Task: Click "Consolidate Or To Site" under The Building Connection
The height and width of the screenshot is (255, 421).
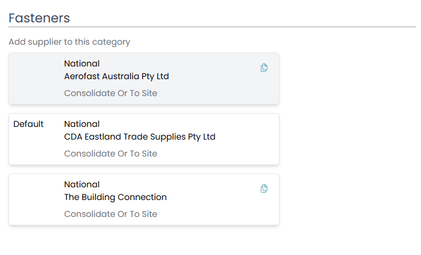Action: point(111,215)
